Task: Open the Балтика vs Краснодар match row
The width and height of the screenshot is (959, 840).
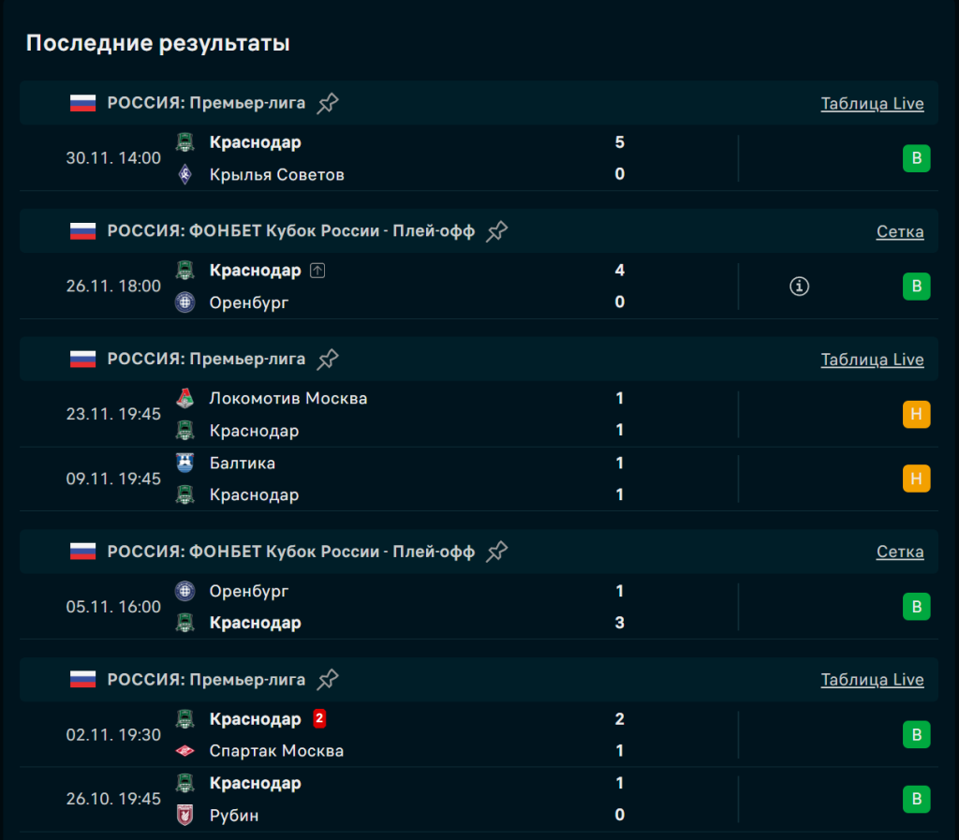Action: (x=421, y=479)
